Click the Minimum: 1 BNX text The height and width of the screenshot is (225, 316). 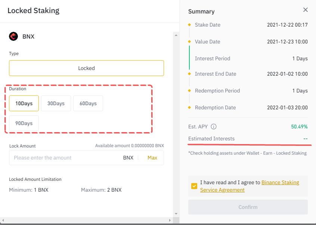tap(29, 190)
